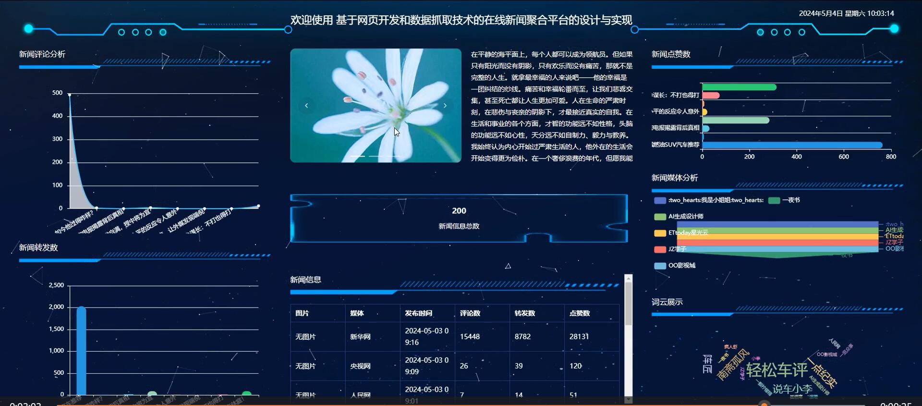Click the news table scrollbar up arrow

tap(628, 278)
